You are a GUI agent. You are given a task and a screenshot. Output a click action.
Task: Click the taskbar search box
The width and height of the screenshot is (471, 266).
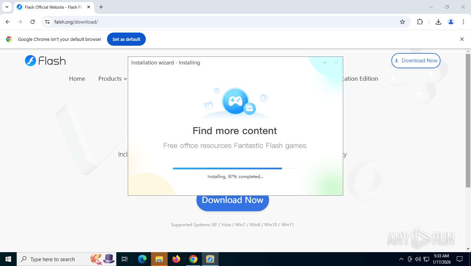[x=66, y=259]
